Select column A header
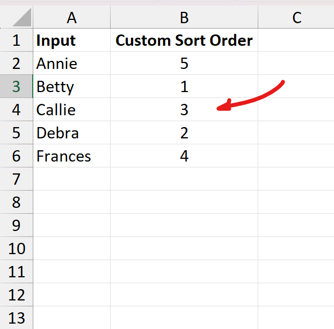 point(71,18)
